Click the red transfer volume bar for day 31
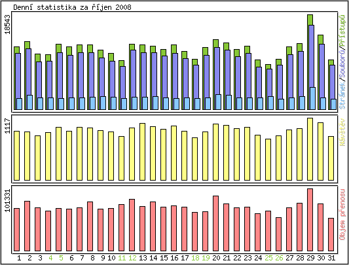The image size is (349, 265). point(331,234)
